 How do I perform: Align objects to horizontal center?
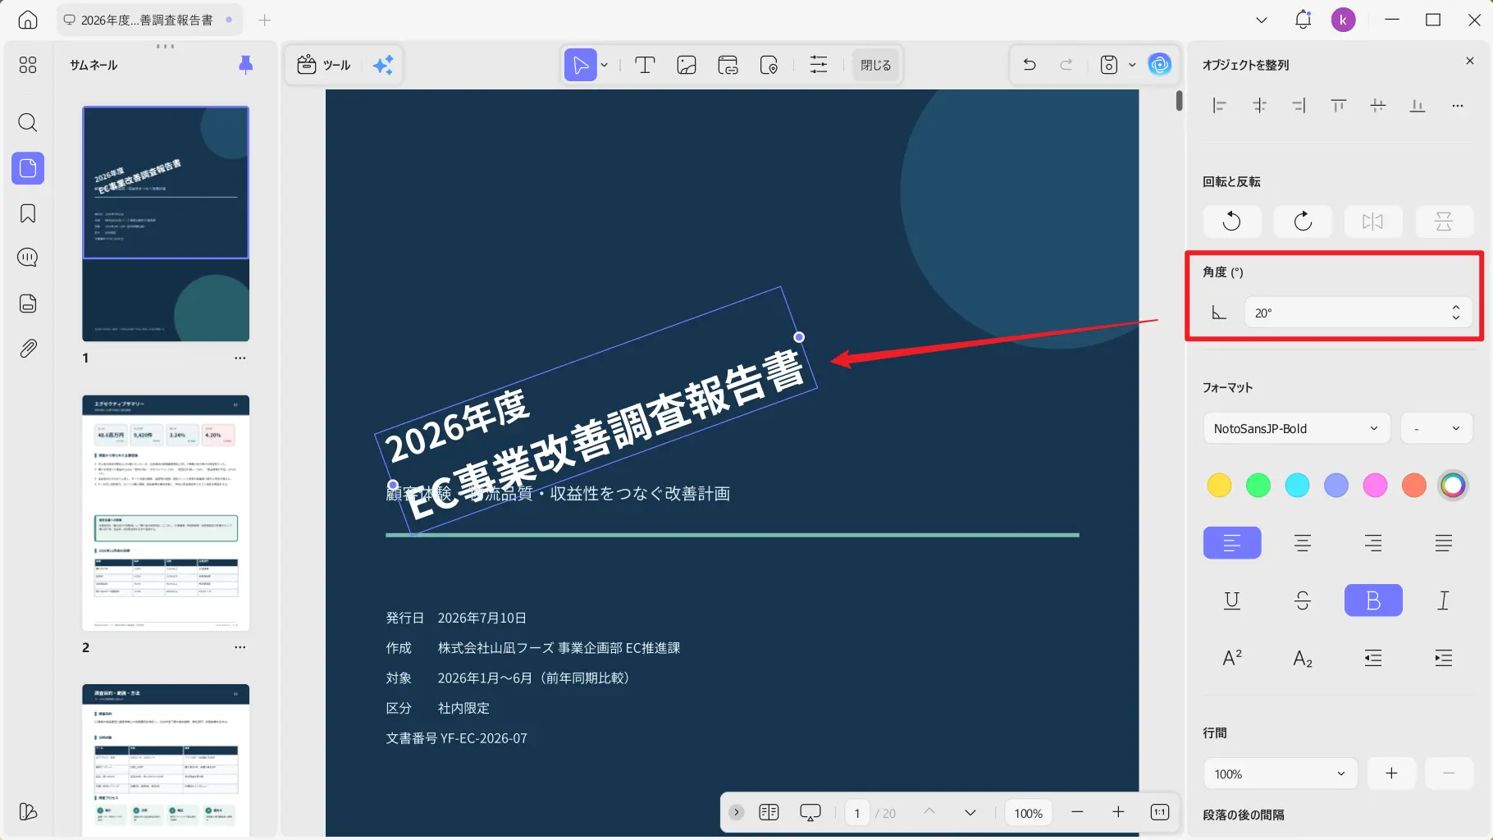point(1259,106)
